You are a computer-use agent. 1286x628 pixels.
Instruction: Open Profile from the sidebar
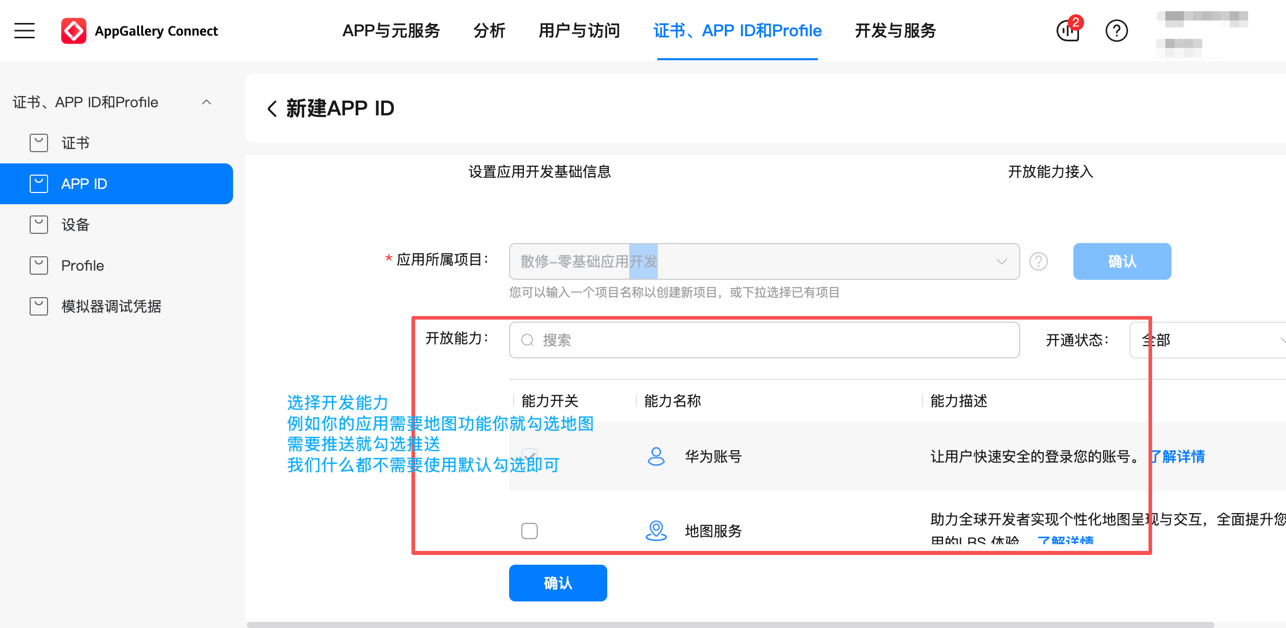tap(81, 265)
